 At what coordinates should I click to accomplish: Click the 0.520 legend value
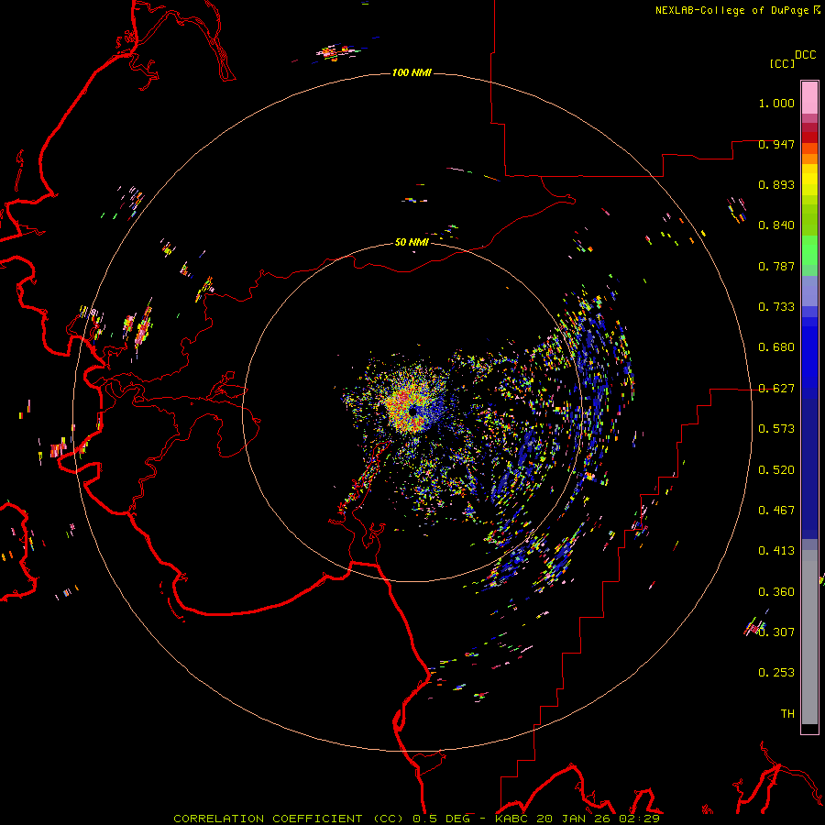point(776,470)
